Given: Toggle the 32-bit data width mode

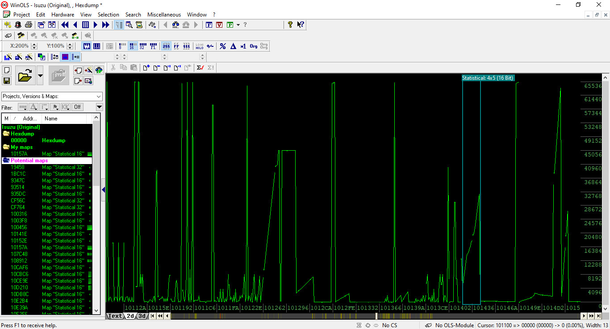Looking at the screenshot, I should coord(143,46).
